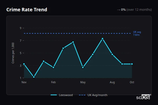Select the highest peak data point
This screenshot has width=158, height=105.
point(102,39)
